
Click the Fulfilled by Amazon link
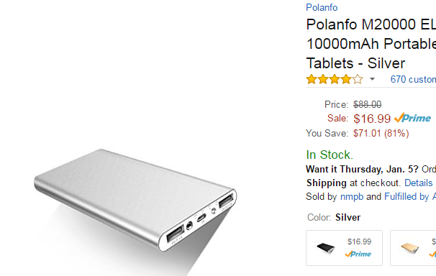(x=410, y=197)
